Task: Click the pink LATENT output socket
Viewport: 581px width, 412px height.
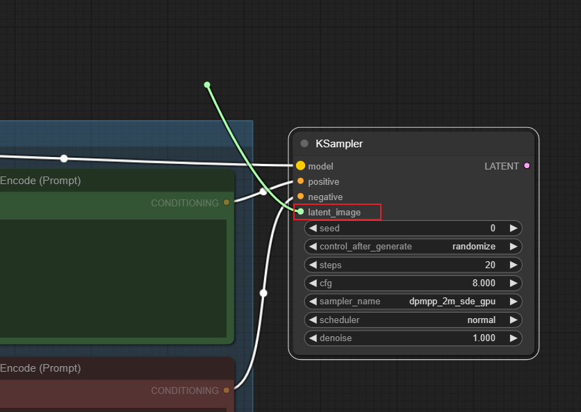Action: tap(527, 165)
